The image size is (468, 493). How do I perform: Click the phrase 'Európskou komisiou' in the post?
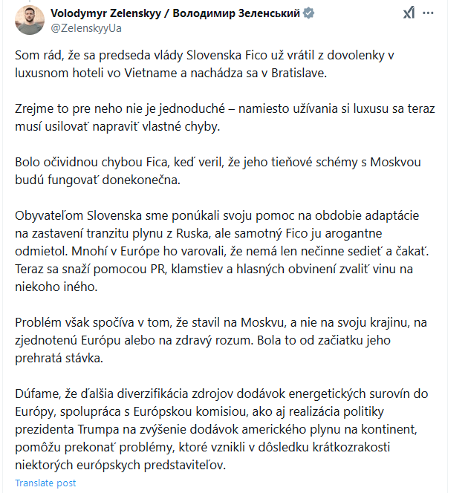(x=189, y=411)
